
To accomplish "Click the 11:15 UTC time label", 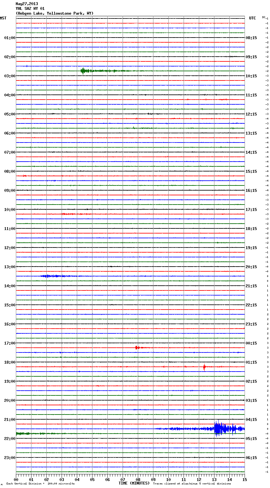I will [251, 95].
